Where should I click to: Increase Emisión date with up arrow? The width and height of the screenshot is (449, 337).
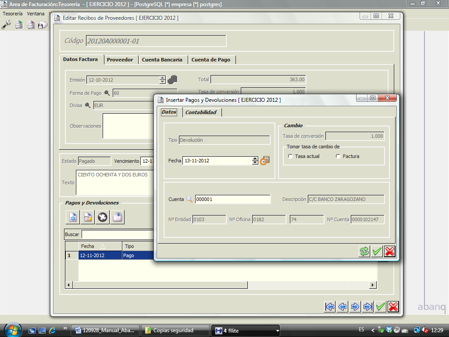click(x=162, y=78)
